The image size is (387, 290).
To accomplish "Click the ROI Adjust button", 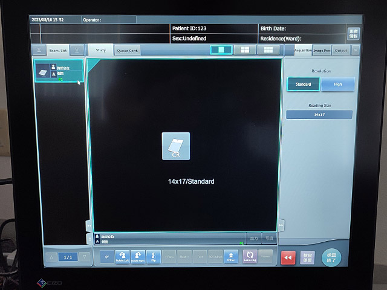I will 215,257.
